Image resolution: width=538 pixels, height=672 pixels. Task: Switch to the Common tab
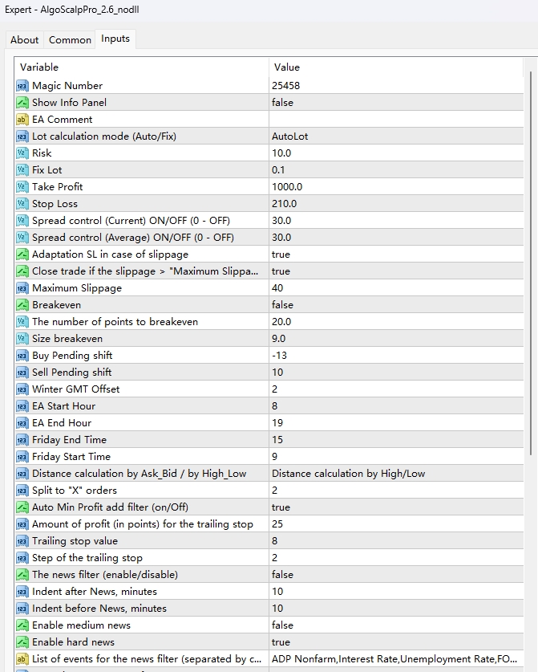pyautogui.click(x=70, y=40)
